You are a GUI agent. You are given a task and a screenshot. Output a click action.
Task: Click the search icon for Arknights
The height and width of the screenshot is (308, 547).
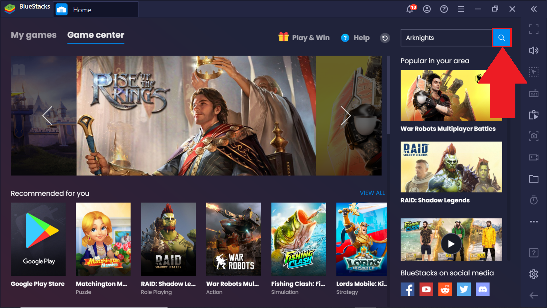pyautogui.click(x=502, y=38)
